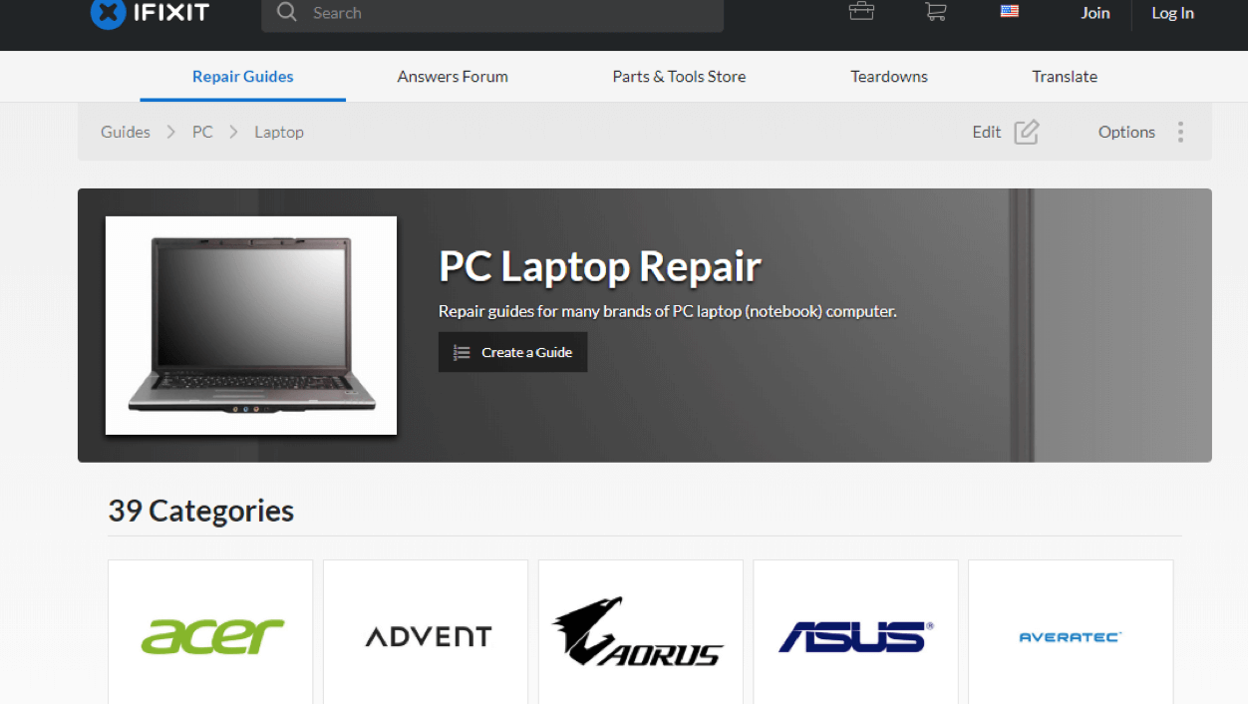This screenshot has height=708, width=1248.
Task: Open the Answers Forum tab
Action: 453,77
